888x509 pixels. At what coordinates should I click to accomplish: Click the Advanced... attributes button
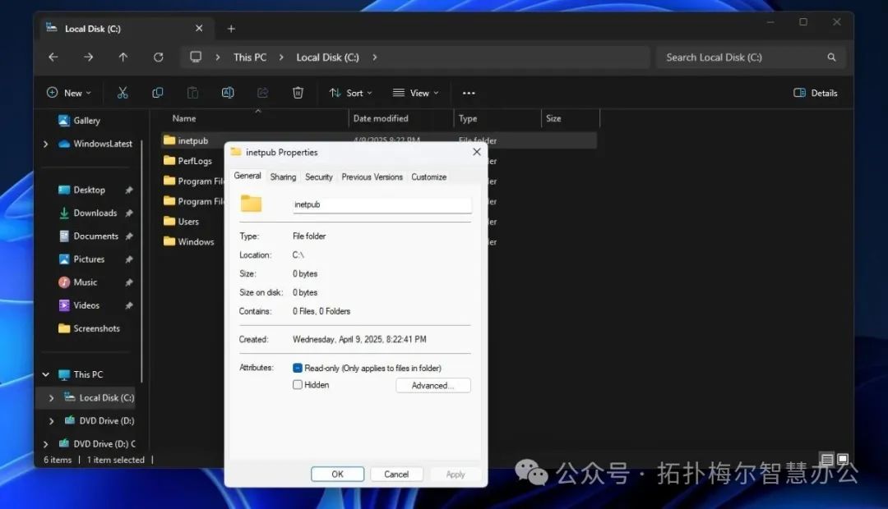click(x=432, y=385)
